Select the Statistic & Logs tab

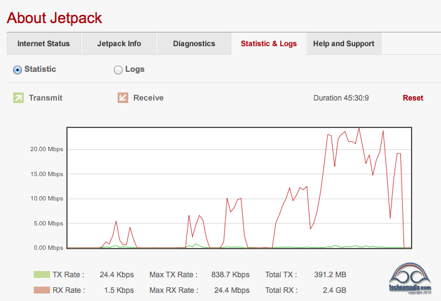tap(269, 44)
